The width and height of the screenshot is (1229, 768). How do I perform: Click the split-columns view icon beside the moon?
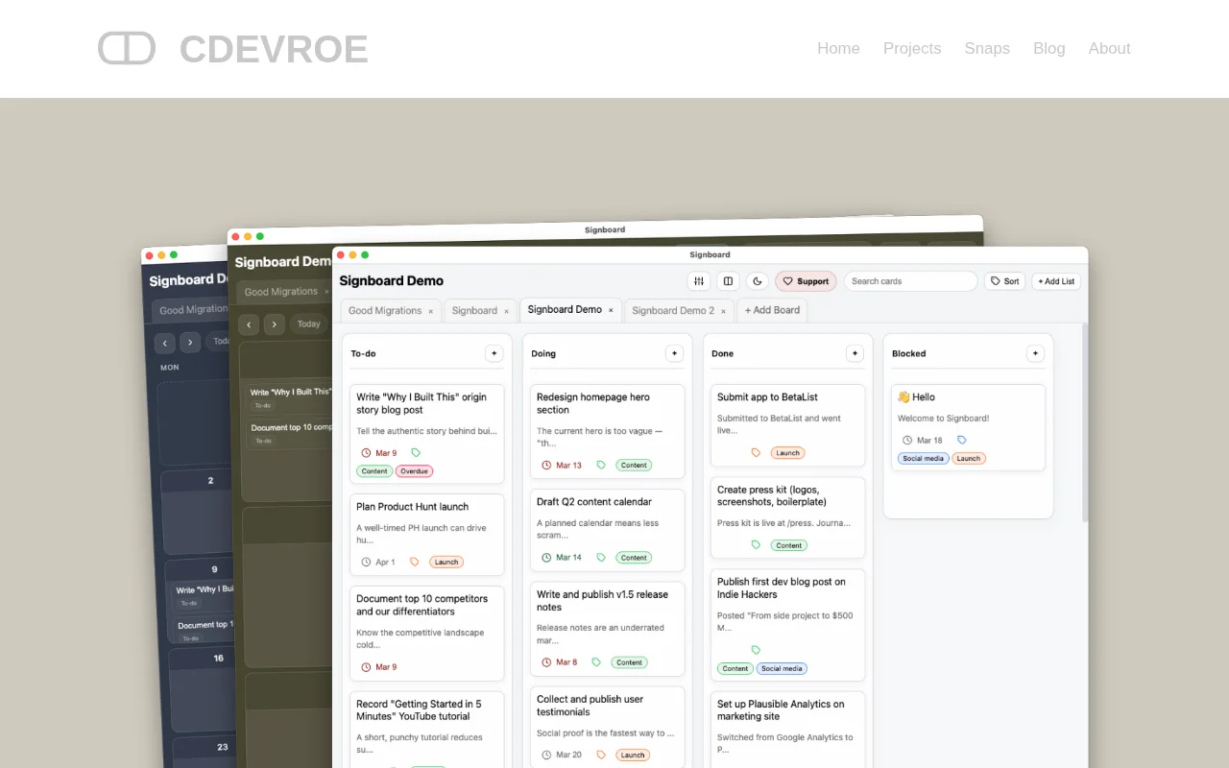click(x=728, y=281)
